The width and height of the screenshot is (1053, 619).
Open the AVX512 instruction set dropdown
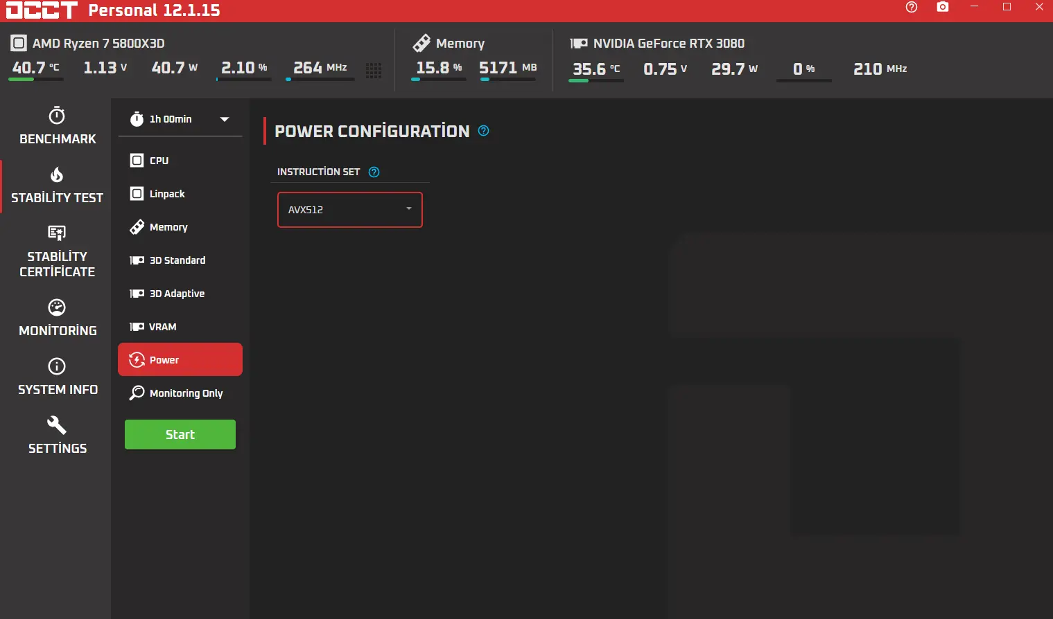point(350,210)
